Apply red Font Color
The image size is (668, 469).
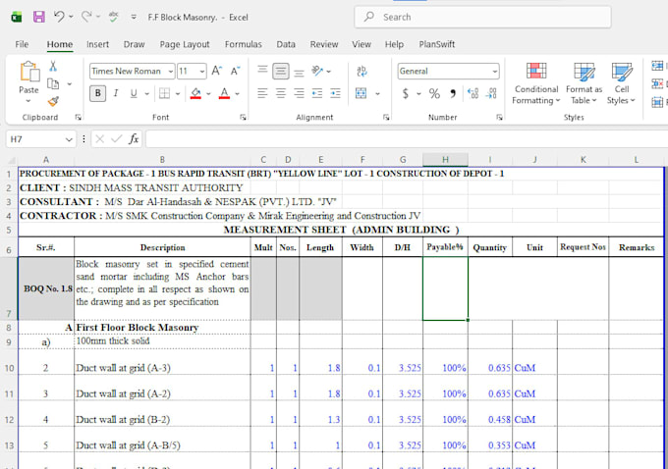pyautogui.click(x=224, y=93)
